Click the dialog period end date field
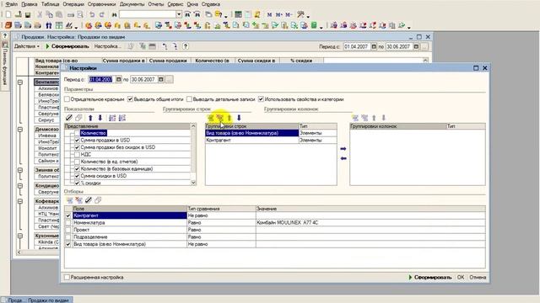 (x=143, y=79)
